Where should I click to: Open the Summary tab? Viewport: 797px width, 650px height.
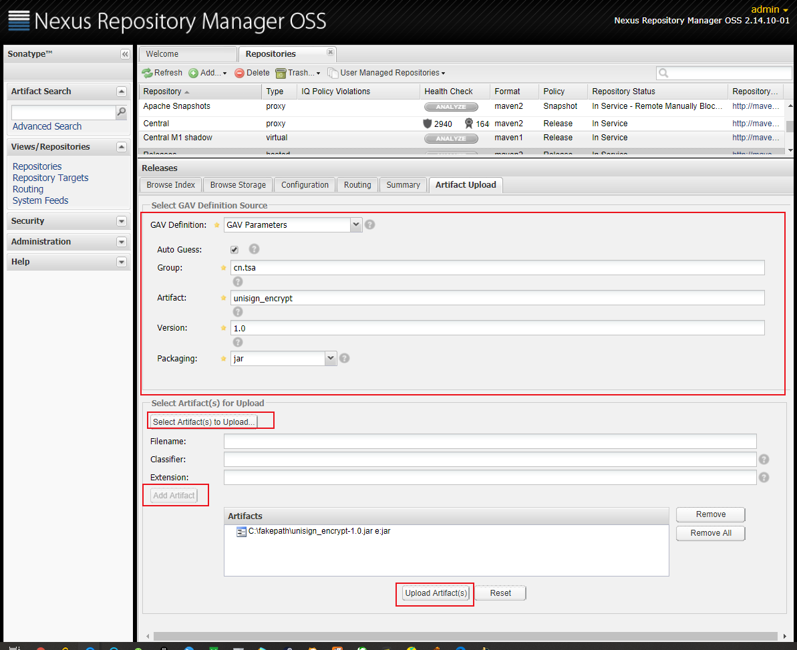click(x=403, y=185)
